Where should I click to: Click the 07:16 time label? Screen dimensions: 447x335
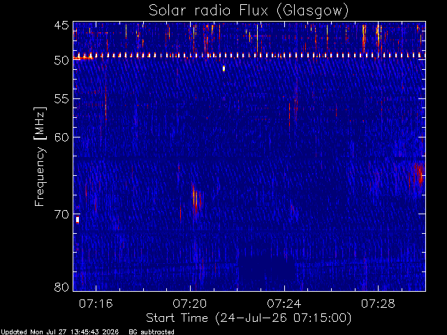tap(96, 304)
